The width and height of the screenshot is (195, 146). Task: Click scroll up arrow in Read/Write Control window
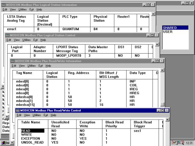pos(167,119)
